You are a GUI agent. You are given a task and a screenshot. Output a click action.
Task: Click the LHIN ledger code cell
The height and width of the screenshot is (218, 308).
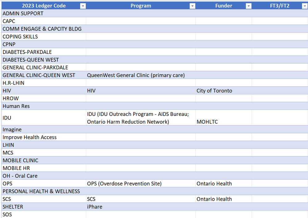[x=44, y=145]
